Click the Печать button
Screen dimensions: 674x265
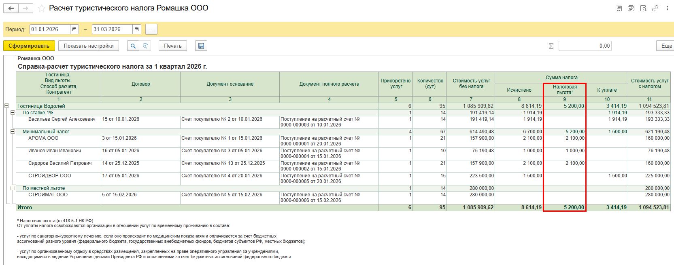click(173, 46)
